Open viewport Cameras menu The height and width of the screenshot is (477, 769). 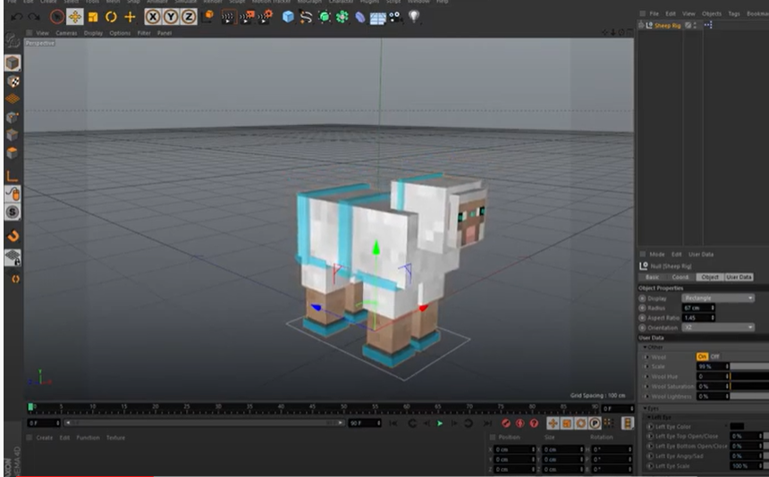click(66, 33)
